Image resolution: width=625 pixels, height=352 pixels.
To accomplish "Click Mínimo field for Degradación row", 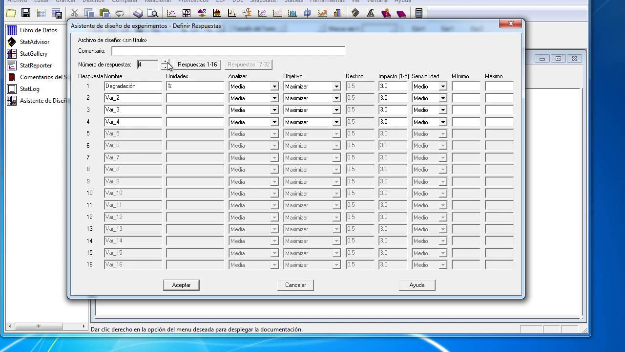I will point(466,86).
